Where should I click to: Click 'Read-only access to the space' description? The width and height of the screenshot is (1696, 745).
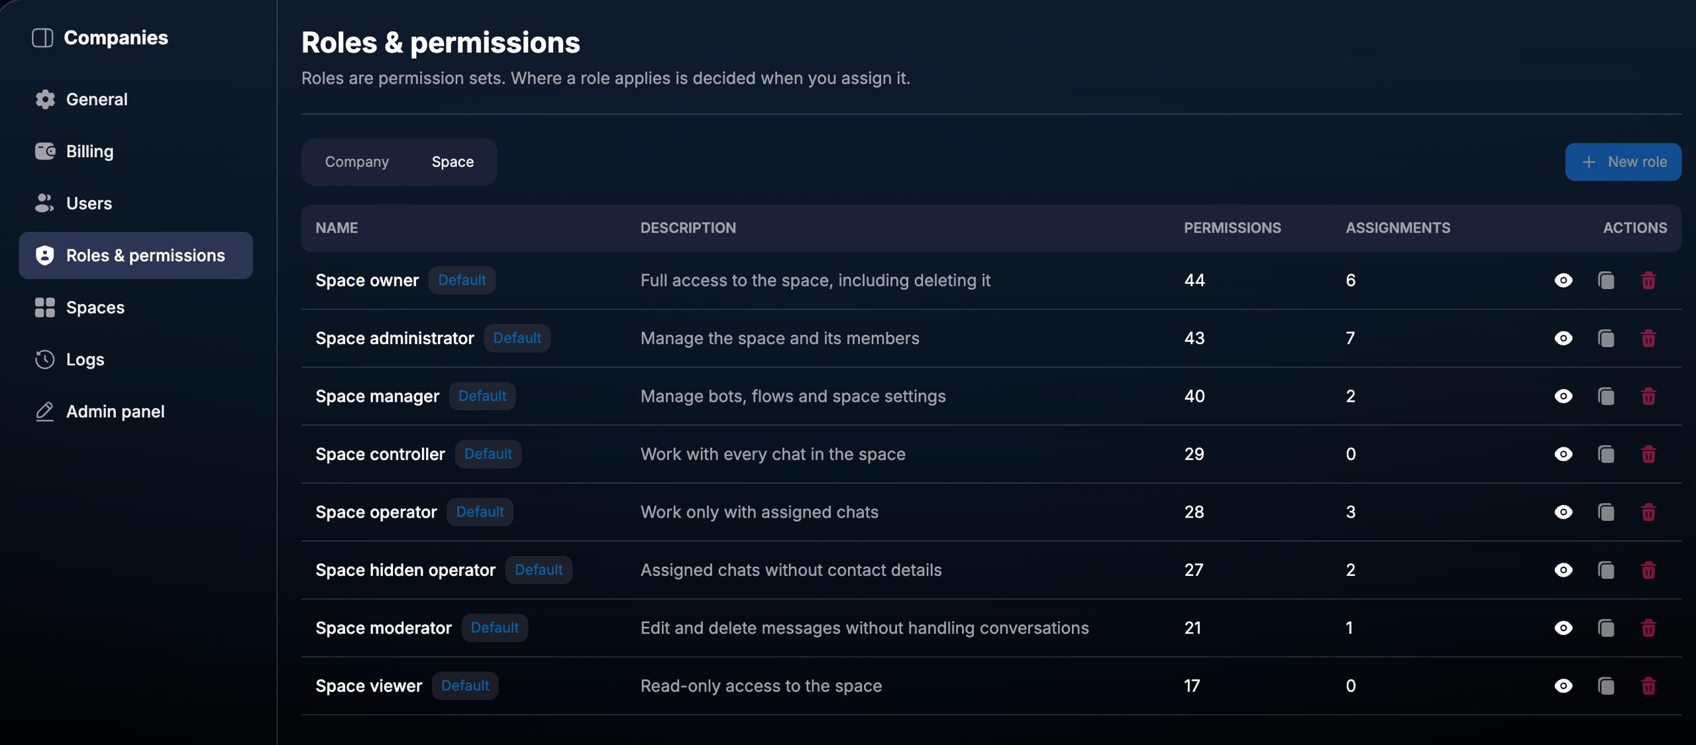click(x=761, y=686)
